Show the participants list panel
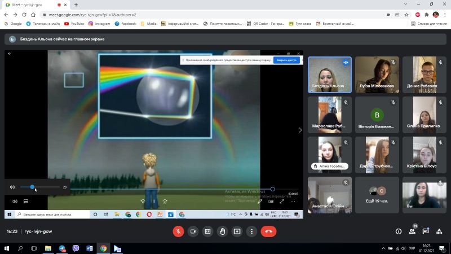This screenshot has height=254, width=451. (x=412, y=231)
